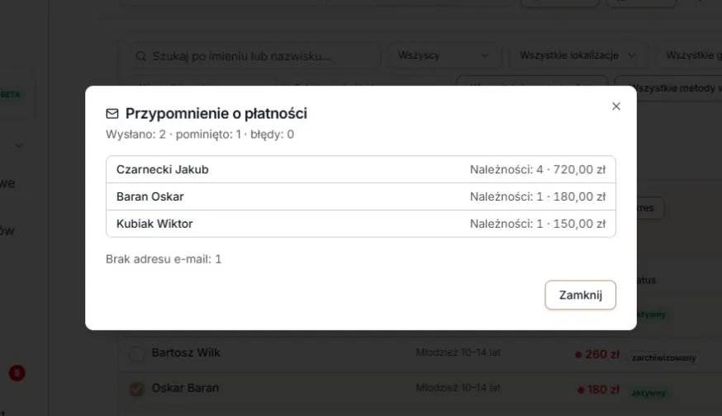Focus the name search field
Image resolution: width=722 pixels, height=416 pixels.
click(x=254, y=56)
